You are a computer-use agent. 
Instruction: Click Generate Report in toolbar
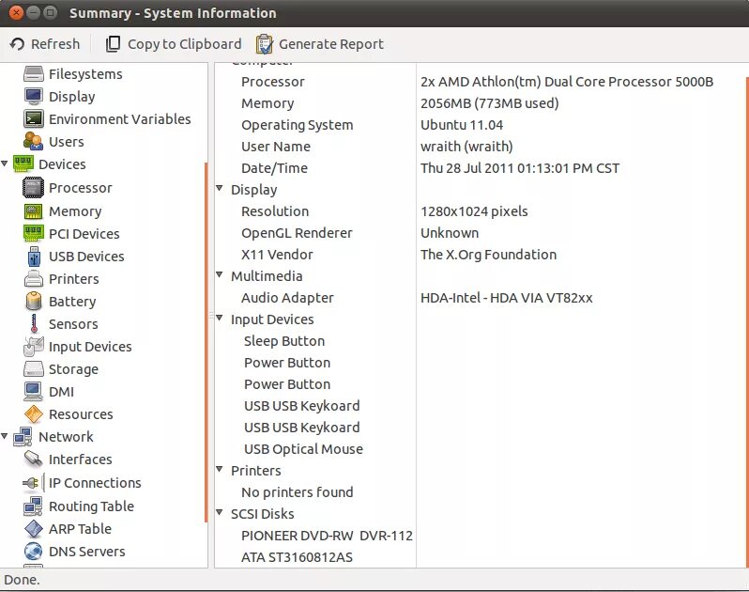[x=319, y=44]
